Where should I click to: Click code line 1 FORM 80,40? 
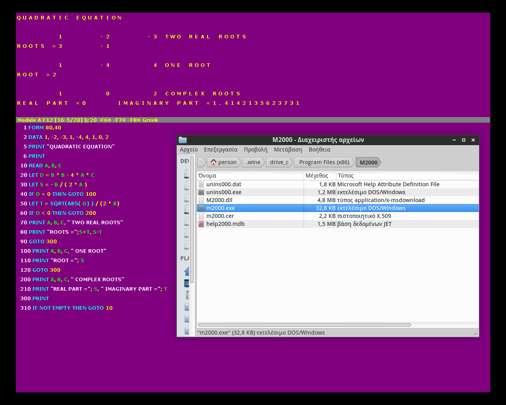(x=42, y=128)
